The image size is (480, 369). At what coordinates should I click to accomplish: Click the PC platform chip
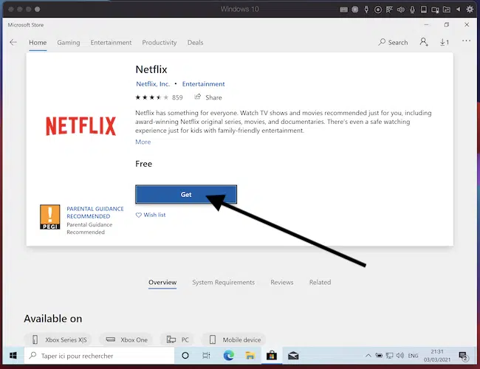(x=177, y=339)
